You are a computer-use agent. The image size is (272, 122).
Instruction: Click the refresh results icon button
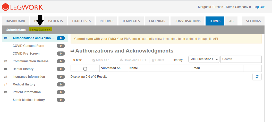(257, 77)
